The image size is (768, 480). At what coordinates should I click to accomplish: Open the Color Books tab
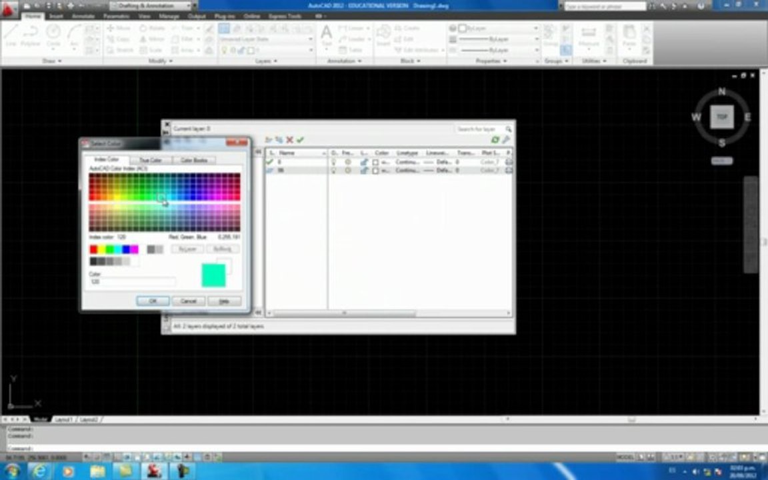[194, 160]
